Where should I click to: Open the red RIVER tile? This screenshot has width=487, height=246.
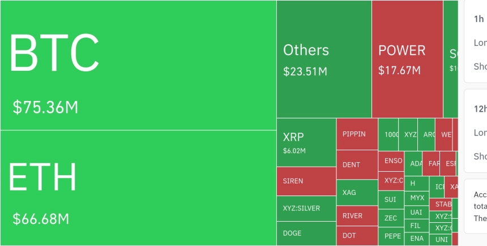tap(357, 216)
